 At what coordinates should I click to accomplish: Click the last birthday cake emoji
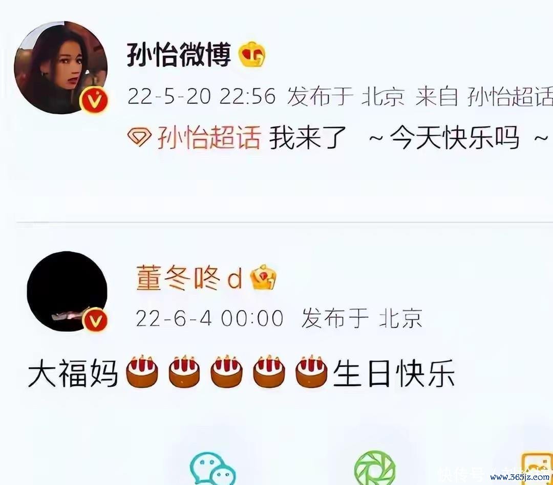click(311, 371)
